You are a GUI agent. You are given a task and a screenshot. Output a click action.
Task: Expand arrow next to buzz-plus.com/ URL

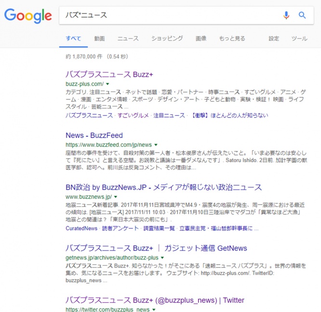tap(107, 84)
